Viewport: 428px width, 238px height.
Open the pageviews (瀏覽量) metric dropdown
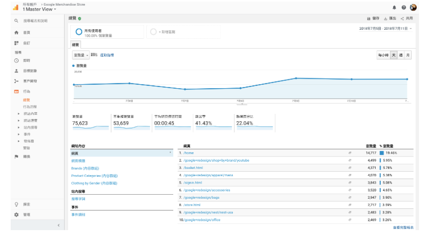81,55
